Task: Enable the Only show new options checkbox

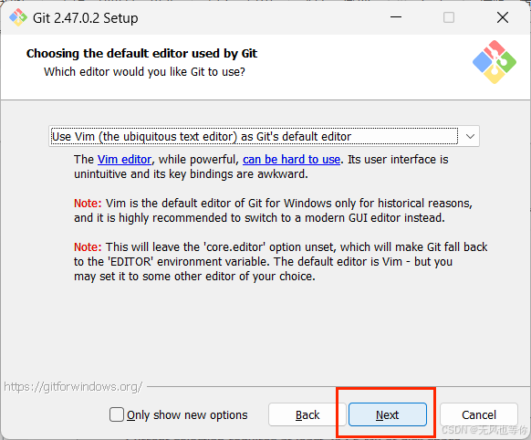Action: pos(117,414)
